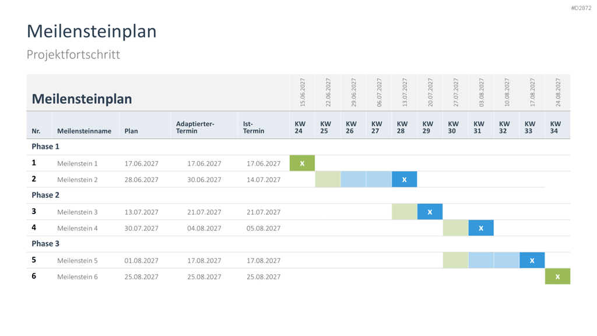Select the Phase 2 section heading
Viewport: 597px width, 336px height.
tap(45, 195)
